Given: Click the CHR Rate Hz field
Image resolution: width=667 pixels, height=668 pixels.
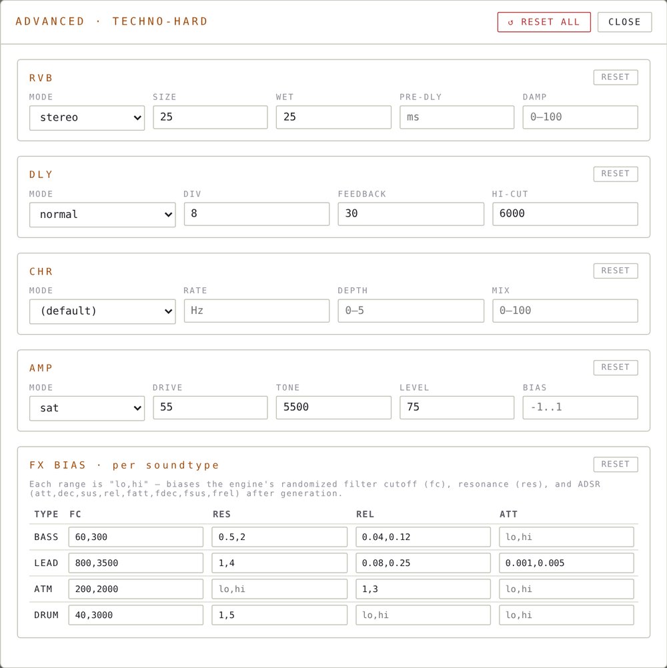Looking at the screenshot, I should [257, 311].
